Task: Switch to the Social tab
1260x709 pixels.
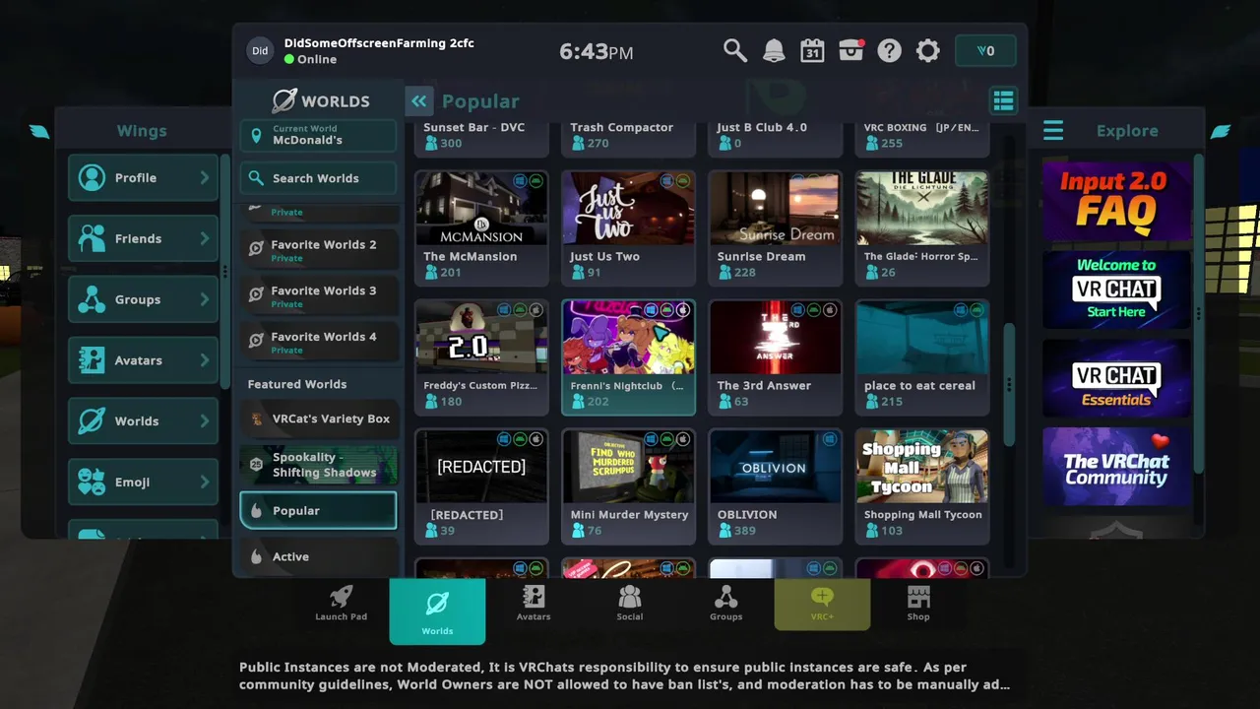Action: (x=630, y=603)
